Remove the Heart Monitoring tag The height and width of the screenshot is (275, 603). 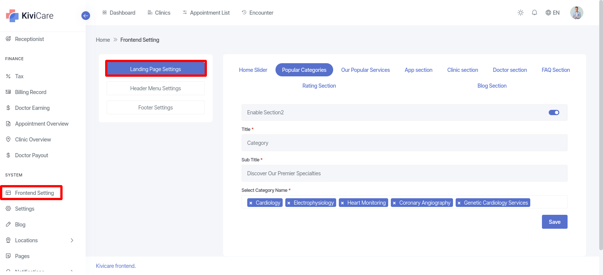coord(342,203)
